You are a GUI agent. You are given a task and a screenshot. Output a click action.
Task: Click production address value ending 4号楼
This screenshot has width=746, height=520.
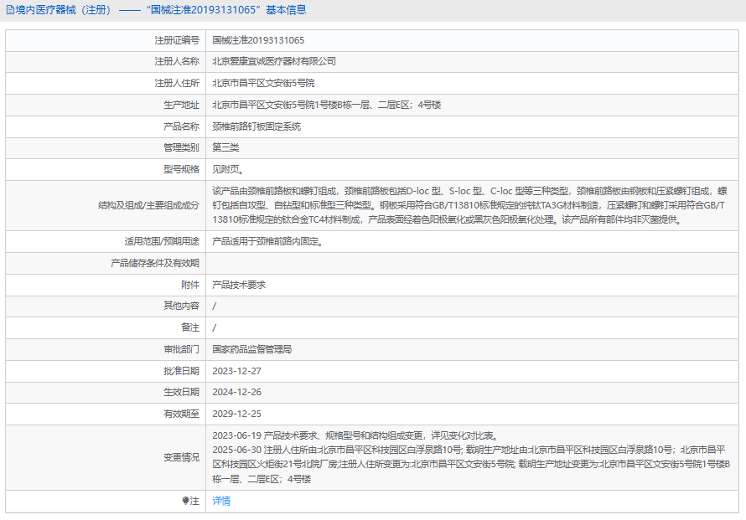point(326,105)
